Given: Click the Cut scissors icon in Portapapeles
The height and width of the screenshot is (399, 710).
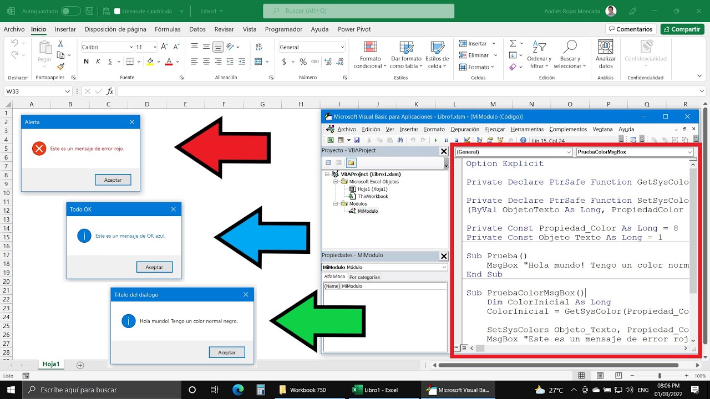Looking at the screenshot, I should [60, 44].
